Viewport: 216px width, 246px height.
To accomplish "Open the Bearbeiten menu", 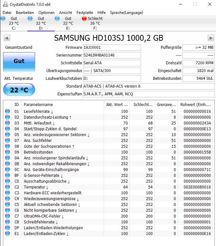I will 25,13.
